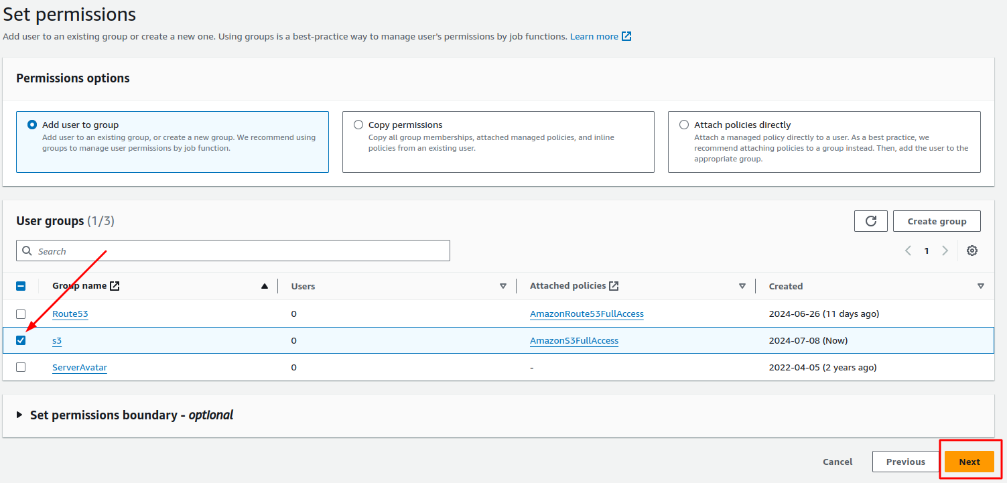The image size is (1007, 483).
Task: Open the Users column filter dropdown
Action: point(503,285)
